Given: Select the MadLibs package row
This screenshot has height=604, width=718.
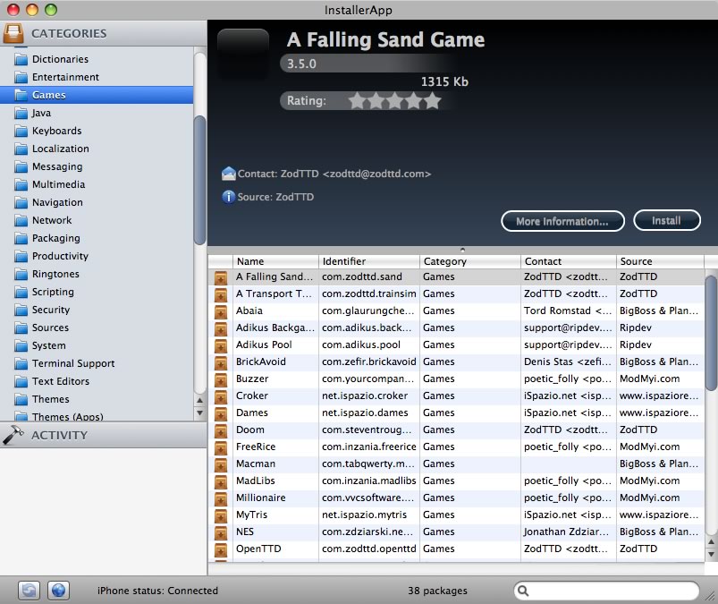Looking at the screenshot, I should coord(457,481).
